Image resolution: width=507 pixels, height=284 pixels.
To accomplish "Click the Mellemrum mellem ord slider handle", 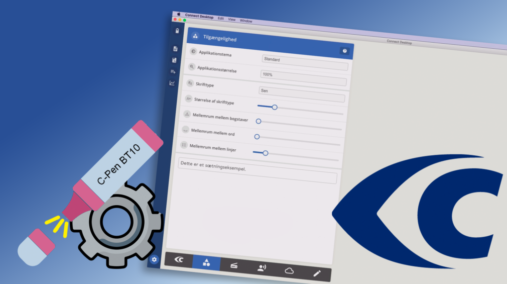I will [x=257, y=137].
